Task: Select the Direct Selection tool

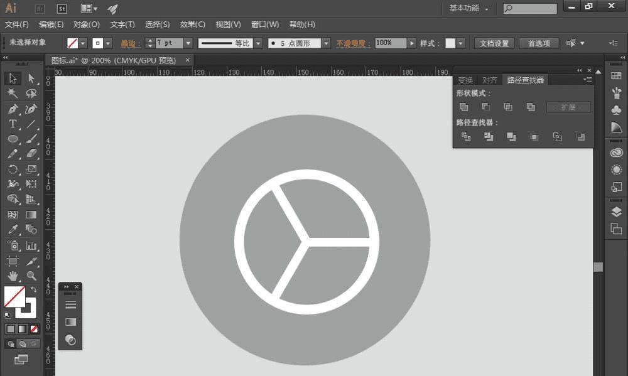Action: pos(31,78)
